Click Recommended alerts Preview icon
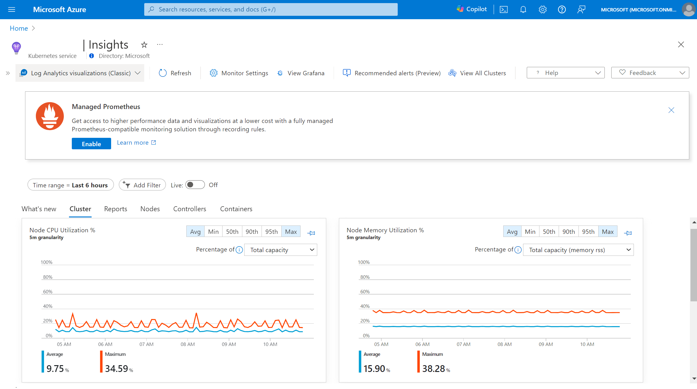Image resolution: width=697 pixels, height=389 pixels. [347, 73]
